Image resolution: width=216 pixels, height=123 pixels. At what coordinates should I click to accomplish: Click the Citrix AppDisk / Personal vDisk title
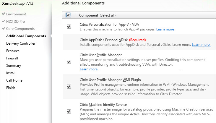click(x=104, y=40)
